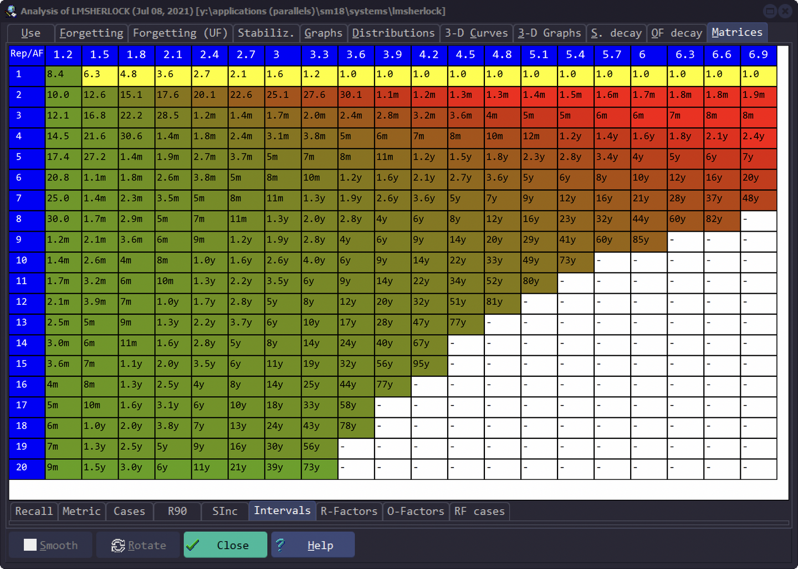Select the 80y interval cell
Viewport: 798px width, 569px height.
click(539, 283)
